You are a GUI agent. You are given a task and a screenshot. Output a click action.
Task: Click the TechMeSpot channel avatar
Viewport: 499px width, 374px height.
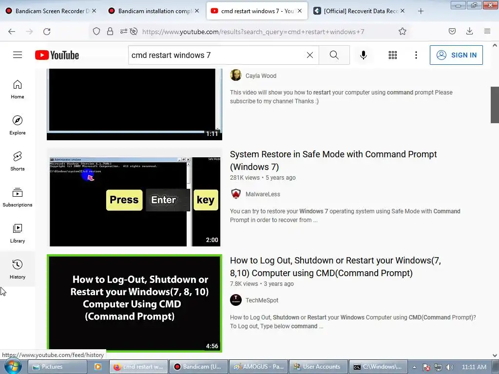[x=236, y=300]
